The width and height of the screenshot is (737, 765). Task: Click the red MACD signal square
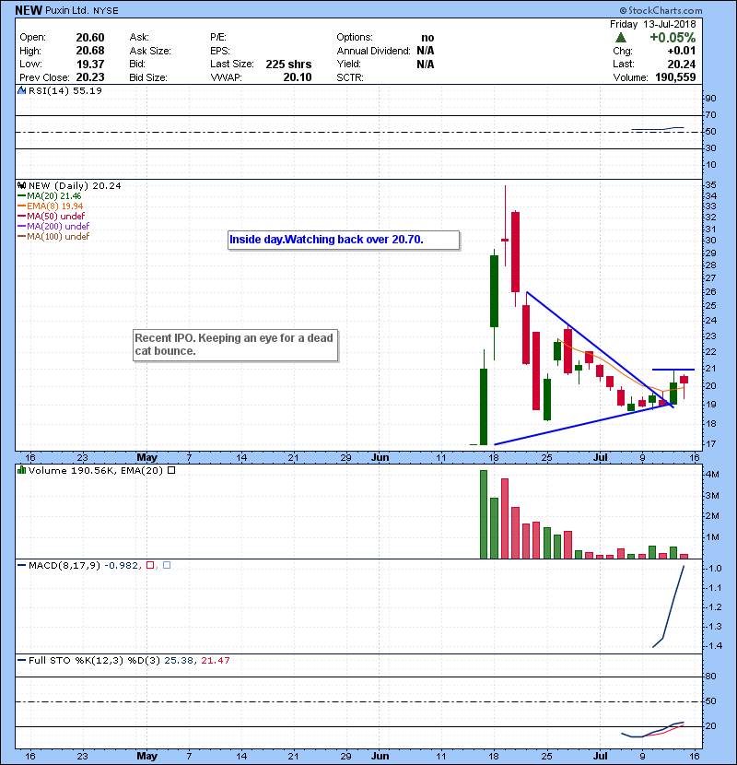[150, 565]
